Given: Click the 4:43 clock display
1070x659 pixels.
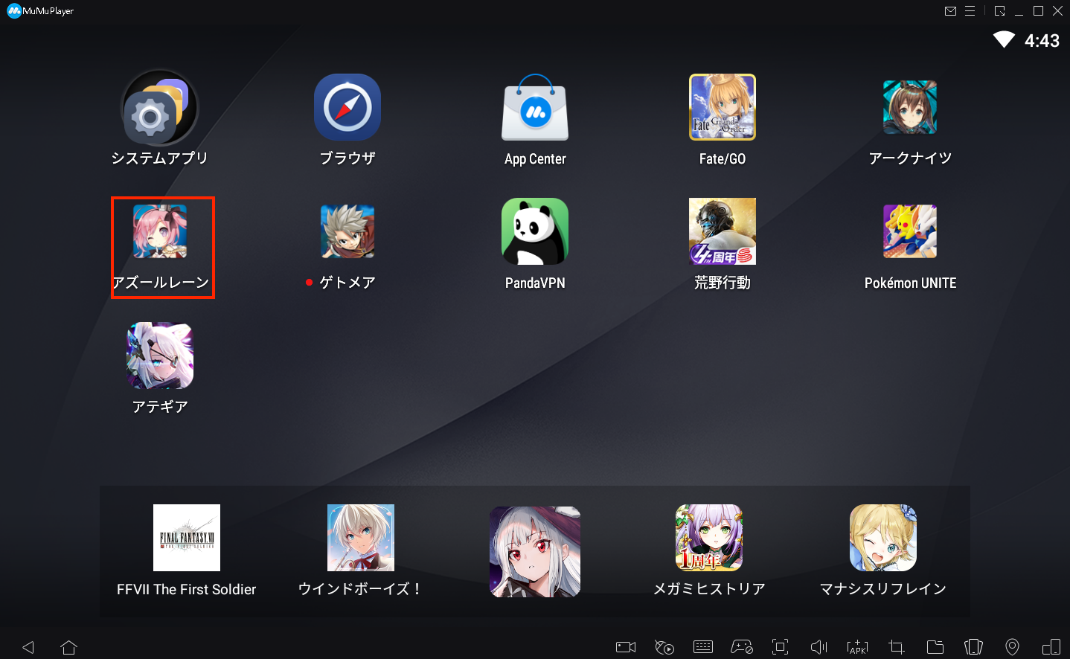Looking at the screenshot, I should (x=1042, y=41).
